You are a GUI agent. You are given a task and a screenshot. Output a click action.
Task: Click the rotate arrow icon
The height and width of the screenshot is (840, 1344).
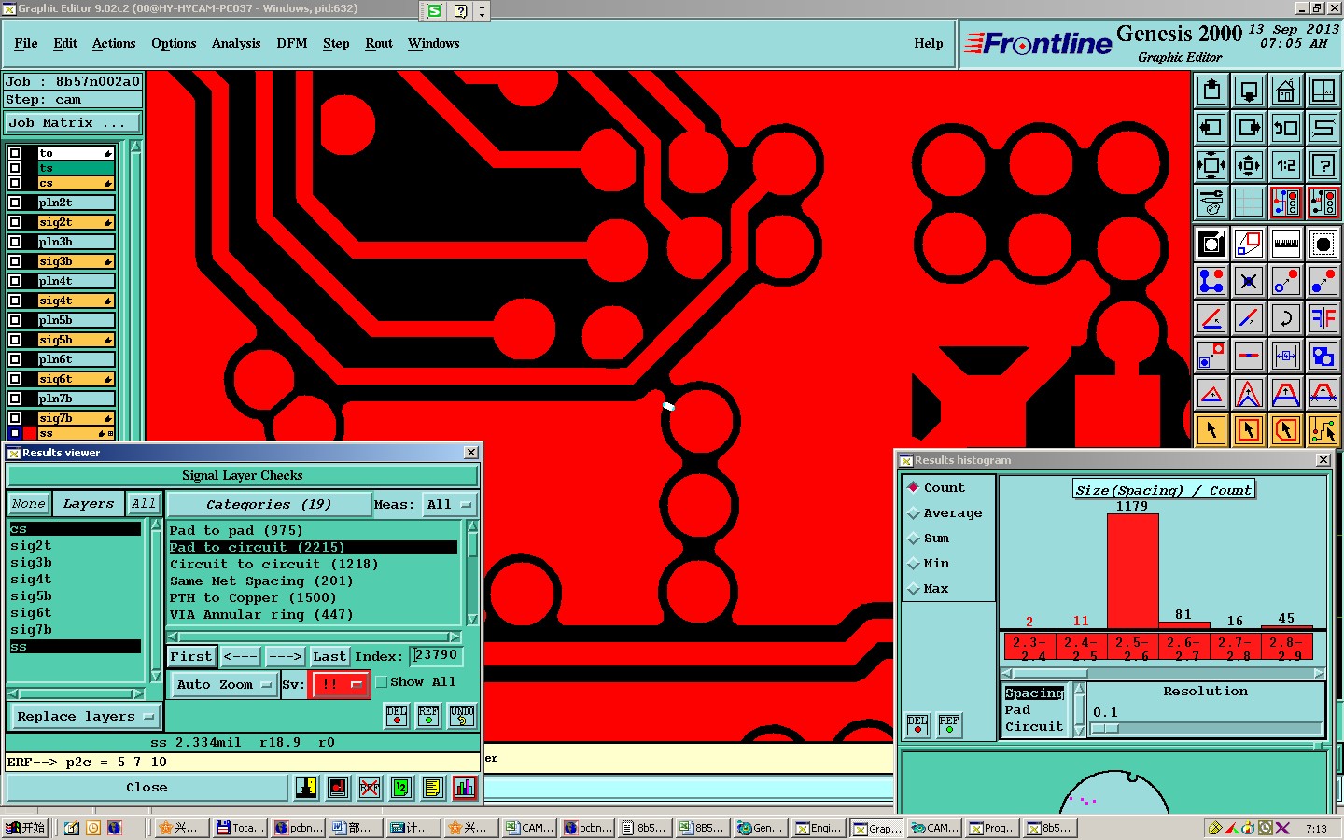(x=1286, y=318)
